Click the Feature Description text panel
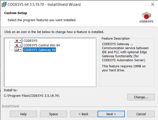This screenshot has height=120, width=158. [126, 55]
